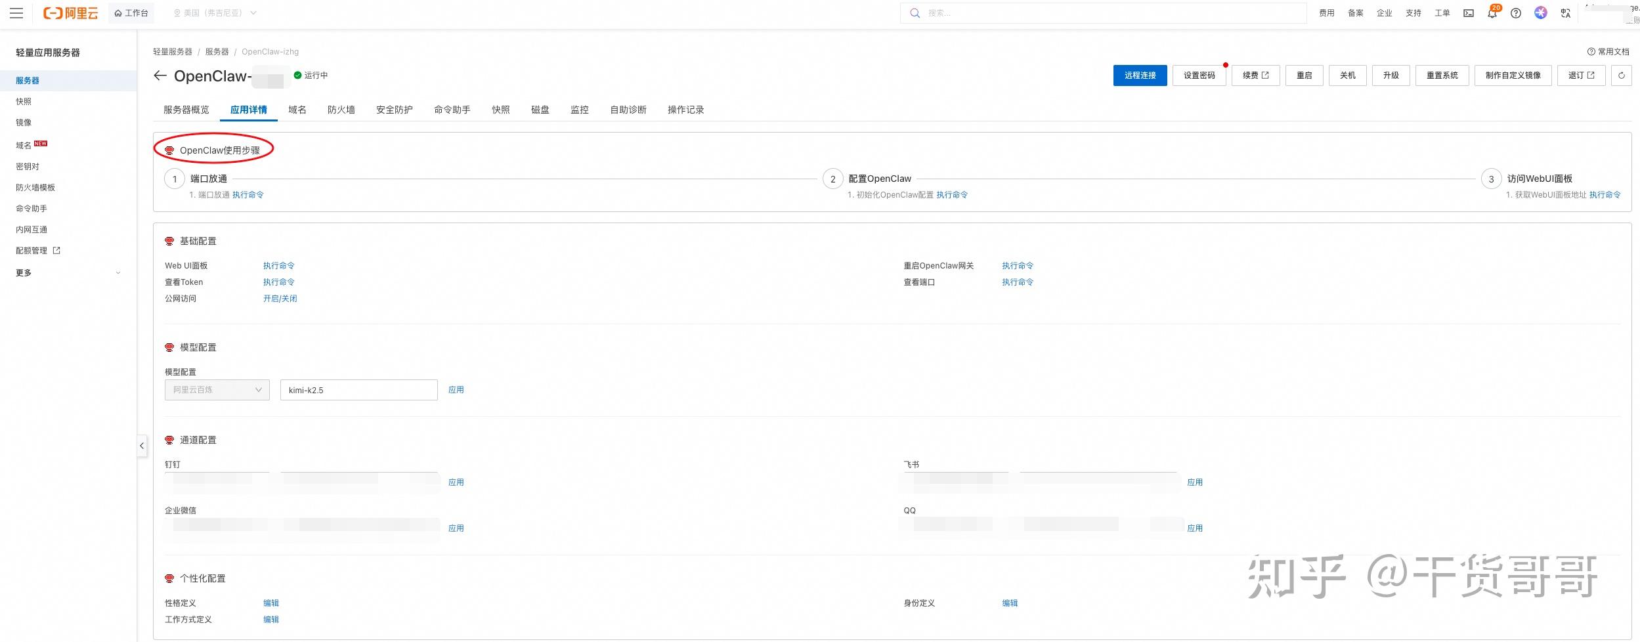Click 编辑 next to 性格定义
The width and height of the screenshot is (1640, 642).
[x=271, y=603]
